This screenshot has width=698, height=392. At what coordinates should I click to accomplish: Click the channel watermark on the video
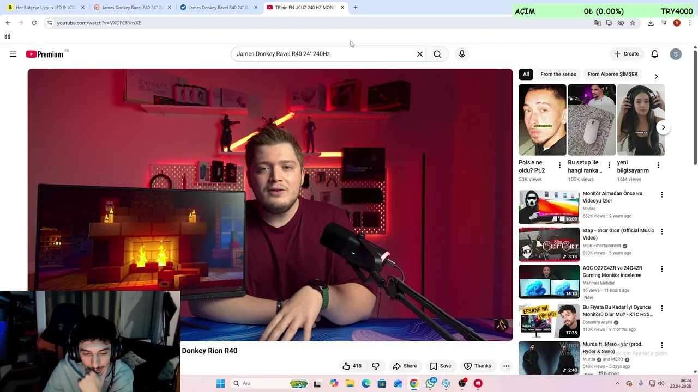coord(501,325)
